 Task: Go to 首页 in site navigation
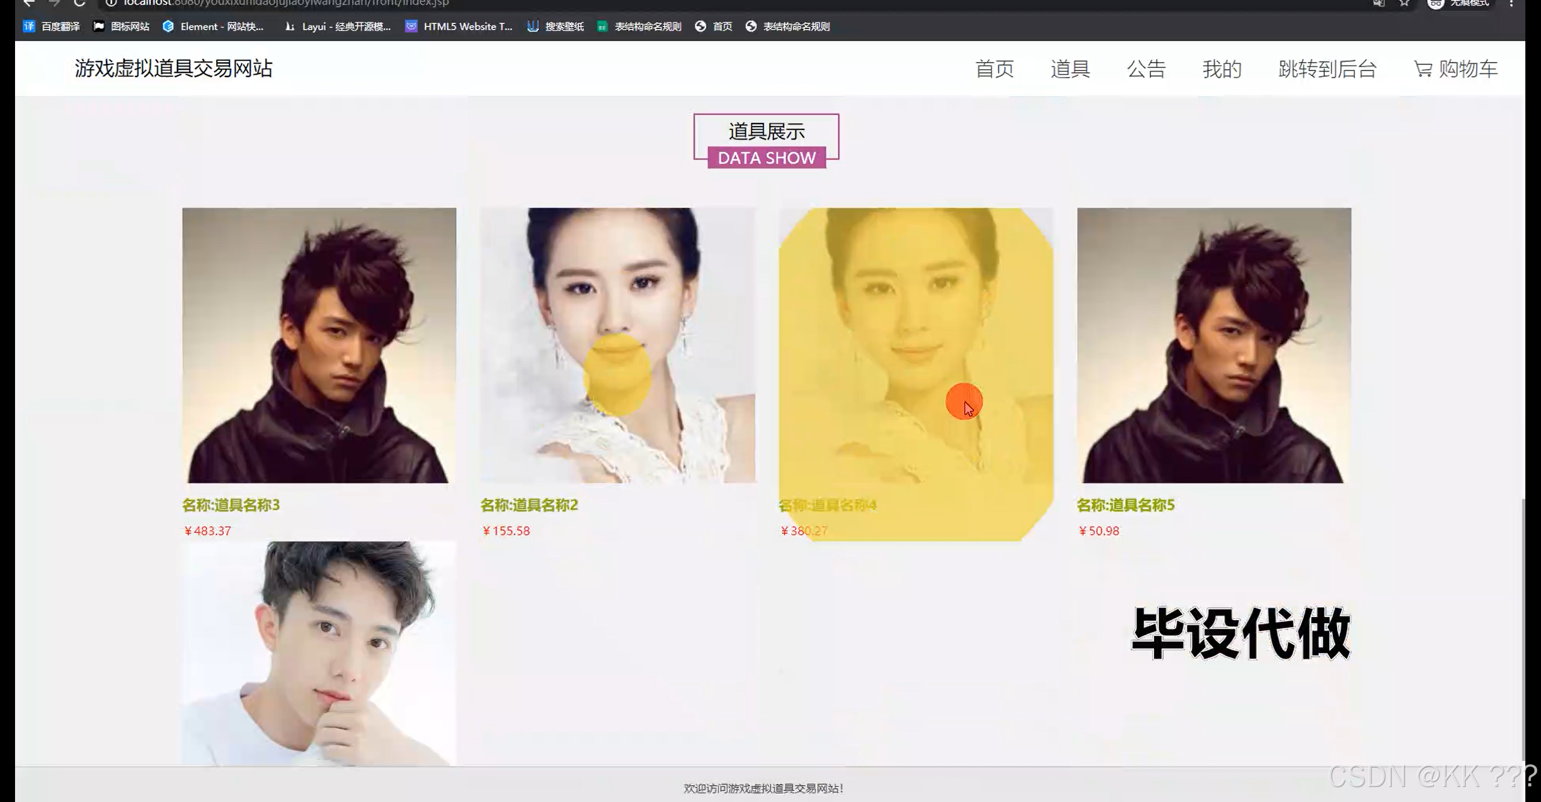(x=994, y=69)
